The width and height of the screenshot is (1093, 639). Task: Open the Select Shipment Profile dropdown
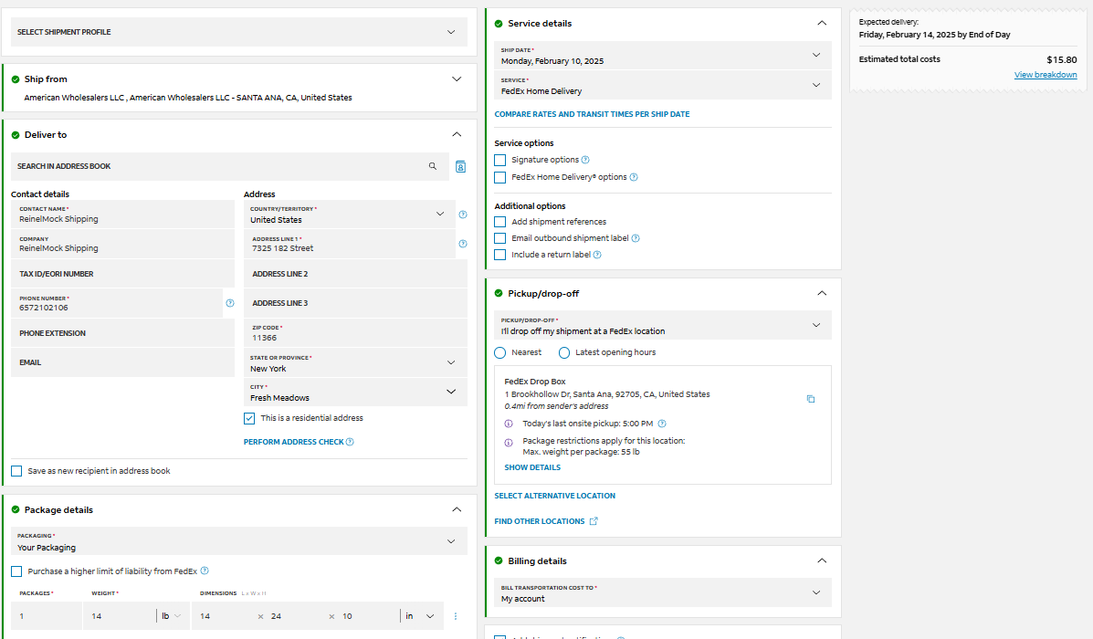(239, 32)
